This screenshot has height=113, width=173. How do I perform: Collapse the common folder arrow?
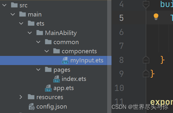click(38, 42)
